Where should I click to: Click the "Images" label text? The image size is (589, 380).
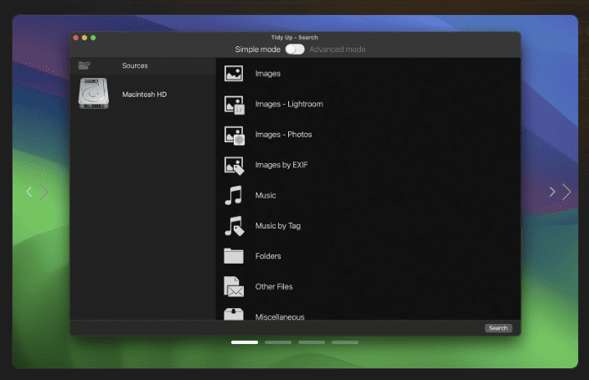(268, 74)
